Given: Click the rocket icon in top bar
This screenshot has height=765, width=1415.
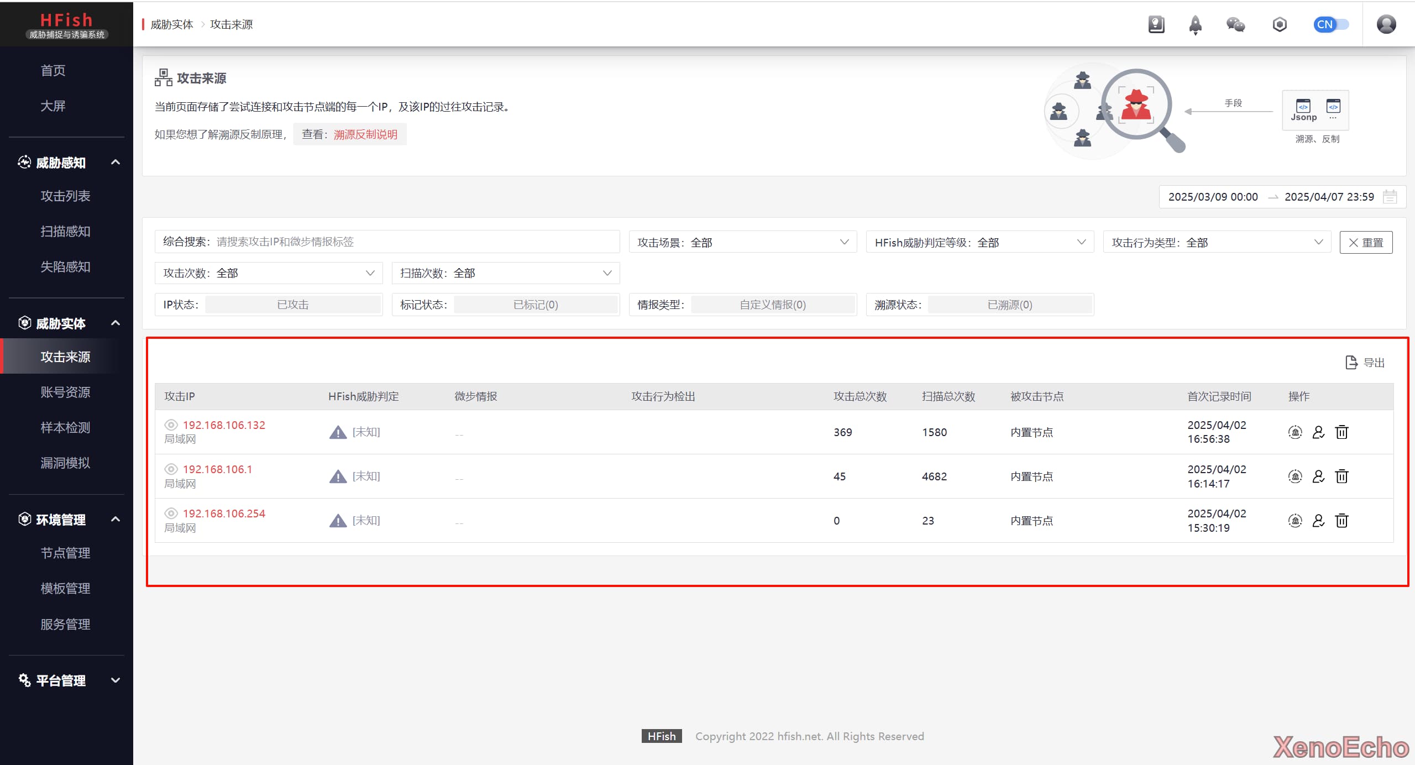Looking at the screenshot, I should tap(1195, 24).
